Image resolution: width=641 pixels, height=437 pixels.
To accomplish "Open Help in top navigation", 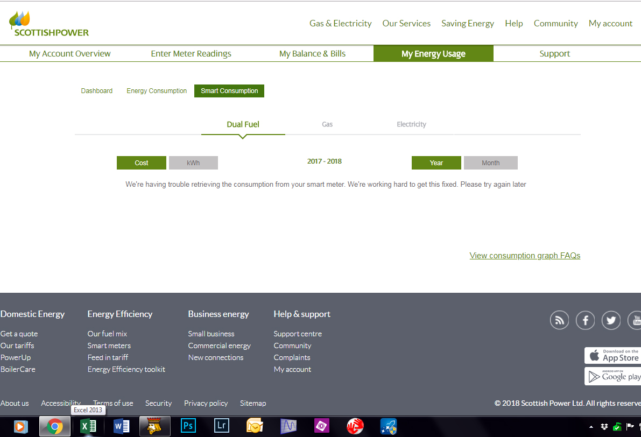I will [x=514, y=23].
